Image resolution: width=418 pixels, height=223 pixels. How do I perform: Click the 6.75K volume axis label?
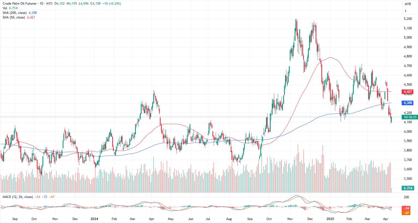point(408,188)
